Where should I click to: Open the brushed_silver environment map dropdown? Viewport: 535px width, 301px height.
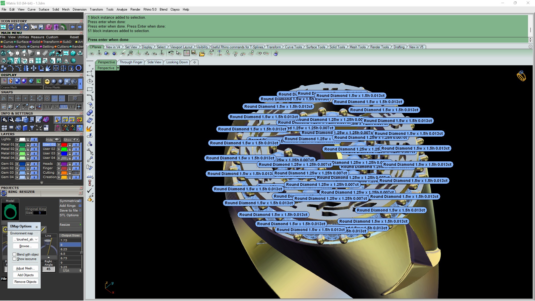tap(26, 239)
